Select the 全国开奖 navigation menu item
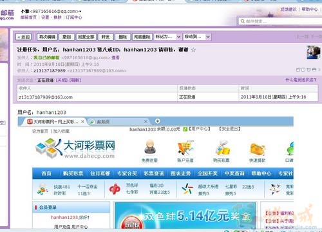Viewport: 322px width, 232px height. (207, 173)
